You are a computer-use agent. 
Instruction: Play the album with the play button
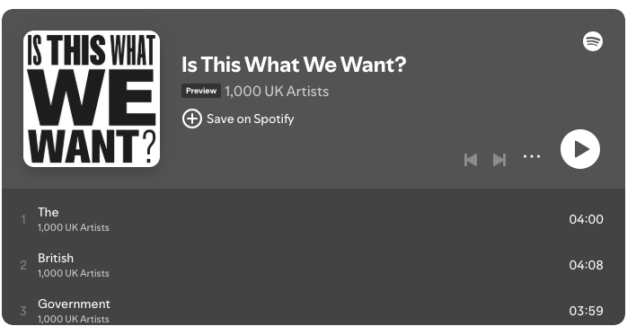click(580, 149)
